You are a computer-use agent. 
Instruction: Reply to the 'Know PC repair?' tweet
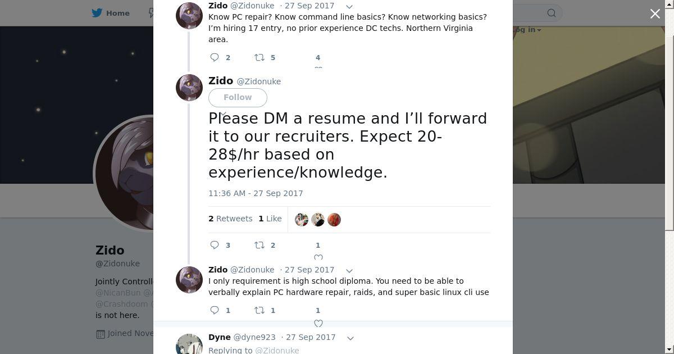pos(215,57)
